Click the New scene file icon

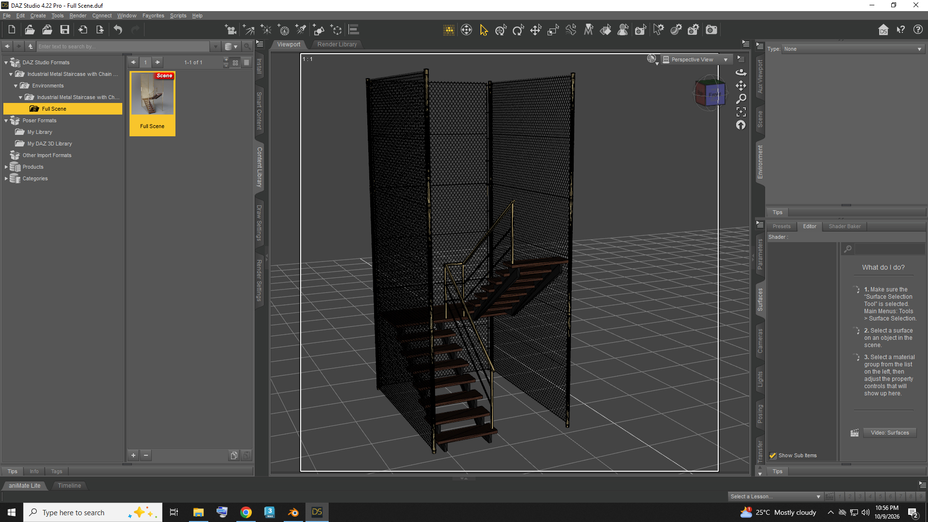tap(12, 30)
